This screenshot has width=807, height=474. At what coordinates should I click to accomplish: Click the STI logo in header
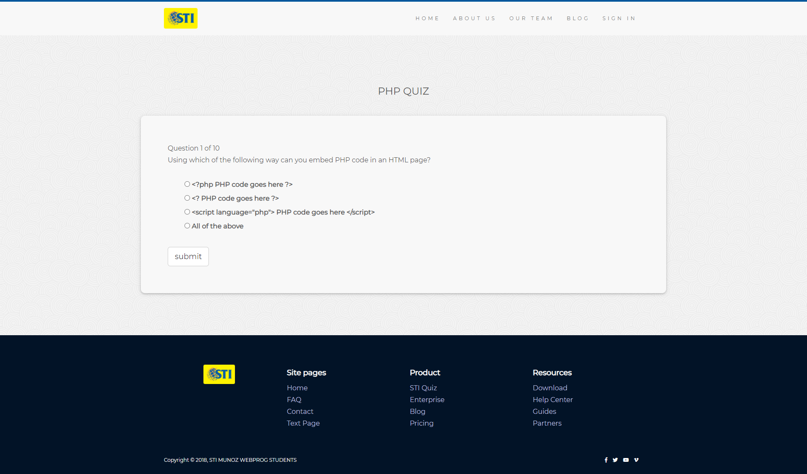(180, 19)
